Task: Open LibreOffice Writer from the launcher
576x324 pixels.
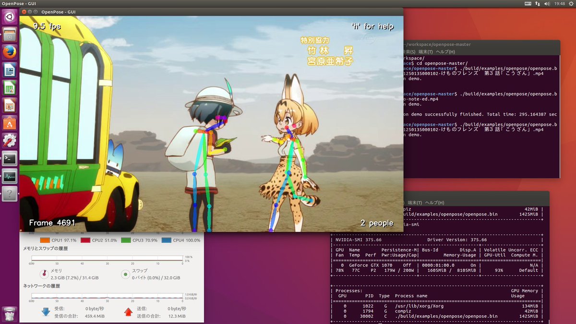Action: (10, 70)
